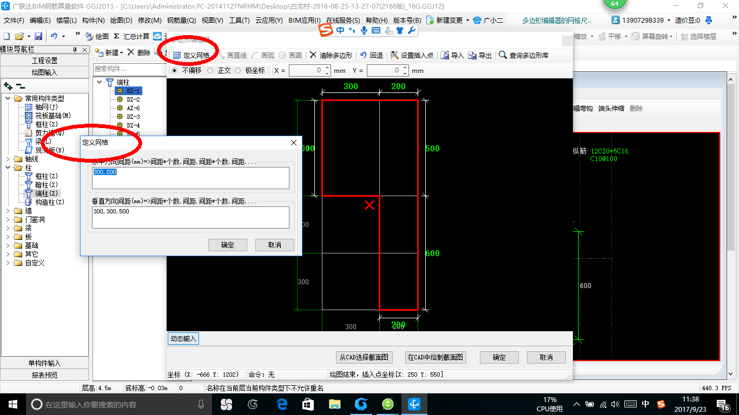
Task: Collapse the 端柱 component list node
Action: [x=100, y=82]
